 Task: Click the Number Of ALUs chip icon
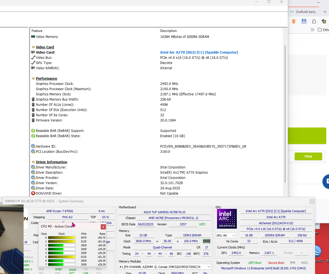coord(33,105)
